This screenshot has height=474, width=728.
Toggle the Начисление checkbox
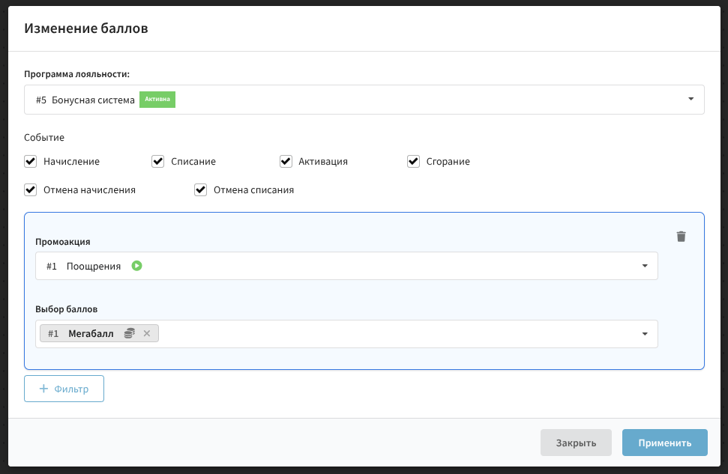click(x=31, y=161)
